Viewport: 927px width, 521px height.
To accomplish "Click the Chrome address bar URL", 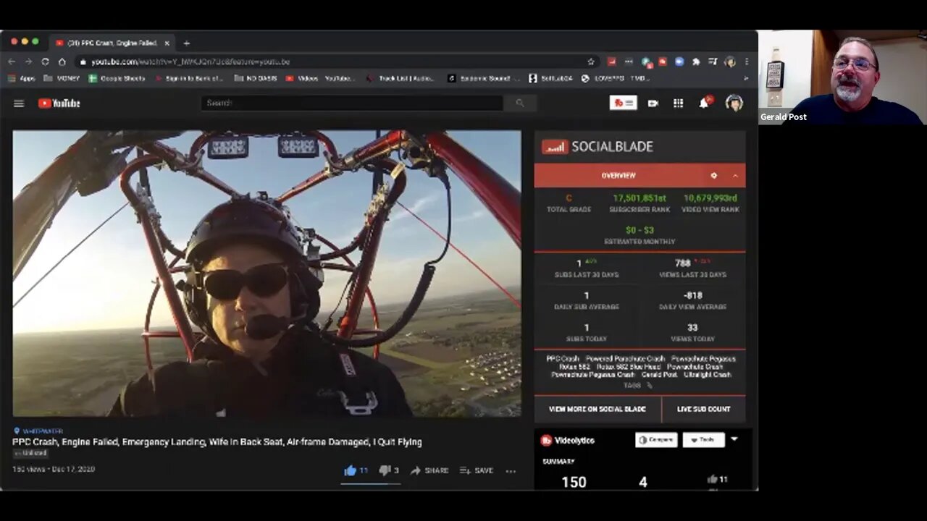I will click(x=190, y=62).
